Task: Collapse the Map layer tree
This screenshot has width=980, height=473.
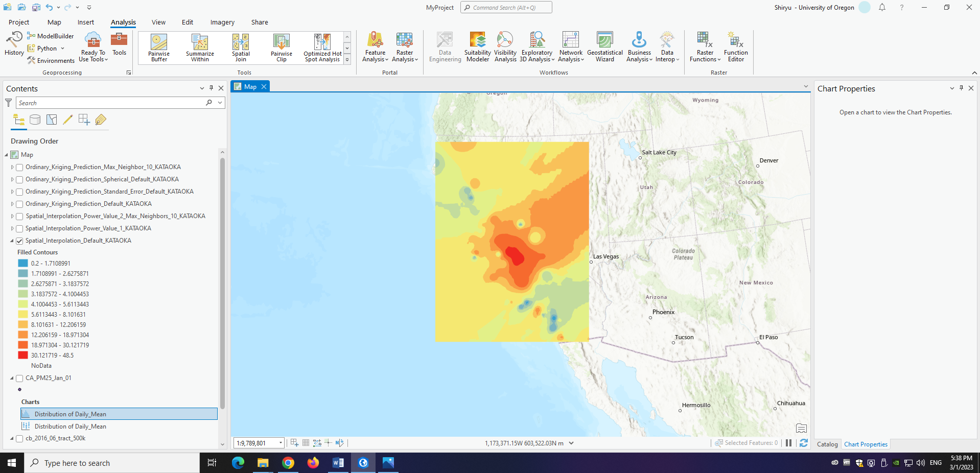Action: (6, 154)
